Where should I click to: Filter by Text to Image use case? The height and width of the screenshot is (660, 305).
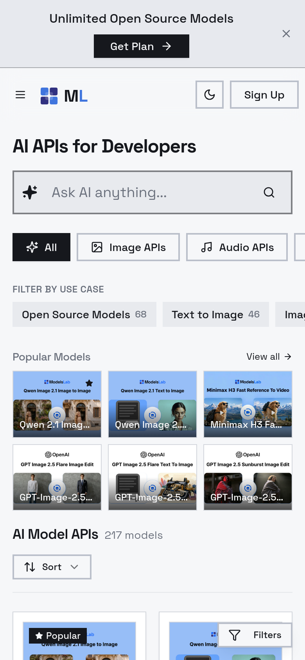point(216,314)
